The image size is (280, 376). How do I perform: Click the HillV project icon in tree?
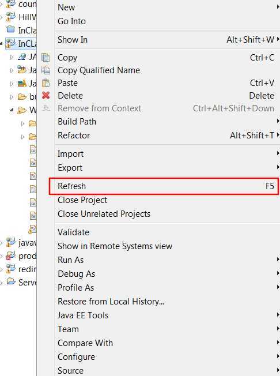[x=11, y=17]
